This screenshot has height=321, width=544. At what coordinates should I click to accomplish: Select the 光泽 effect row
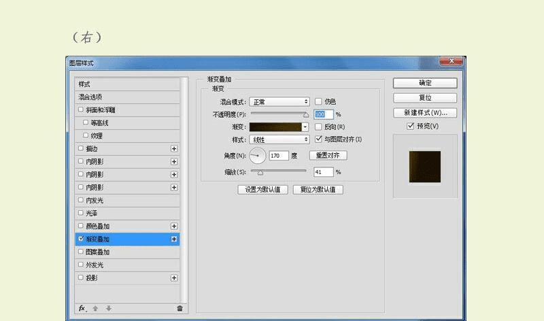127,214
